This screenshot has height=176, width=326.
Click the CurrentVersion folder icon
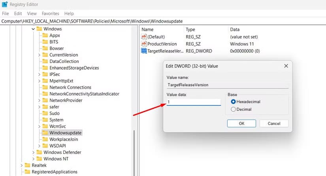(45, 55)
